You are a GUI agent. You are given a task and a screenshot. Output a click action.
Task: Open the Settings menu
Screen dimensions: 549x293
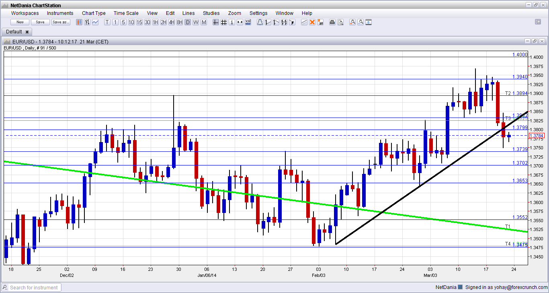point(258,13)
